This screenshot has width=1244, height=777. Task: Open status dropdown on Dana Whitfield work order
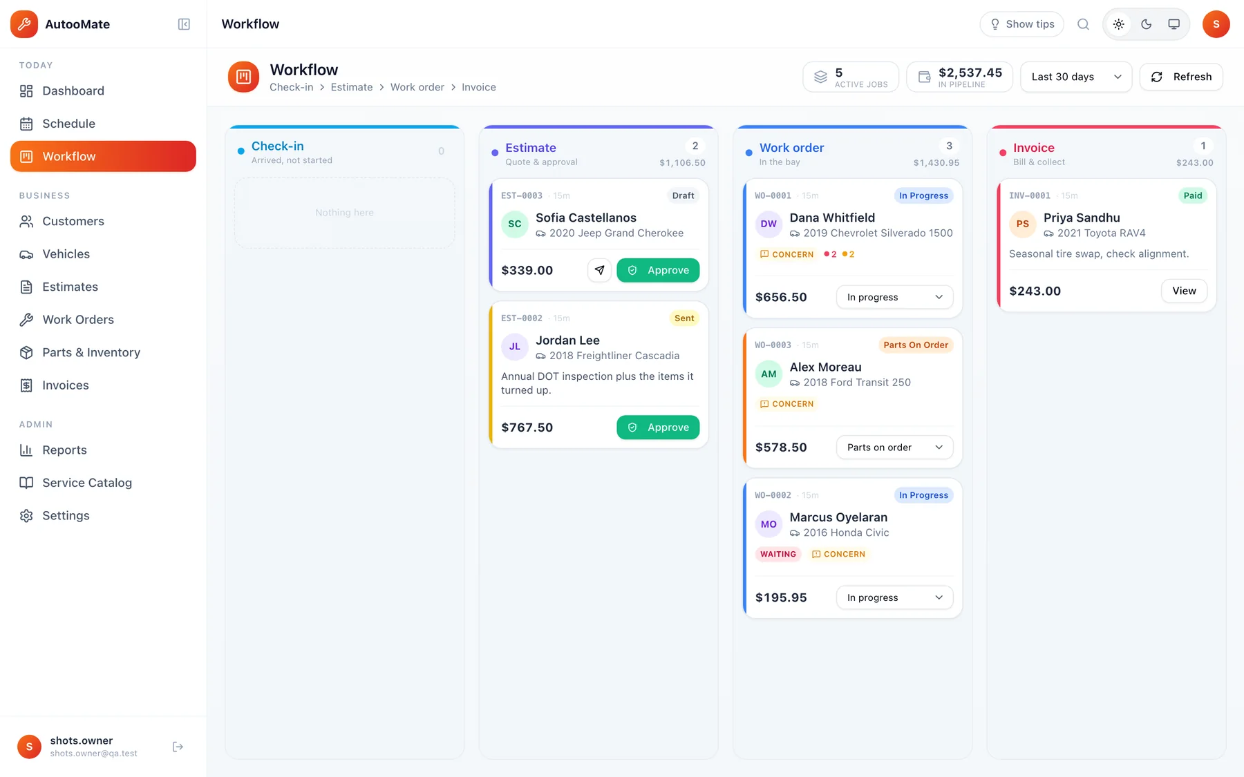click(x=894, y=297)
